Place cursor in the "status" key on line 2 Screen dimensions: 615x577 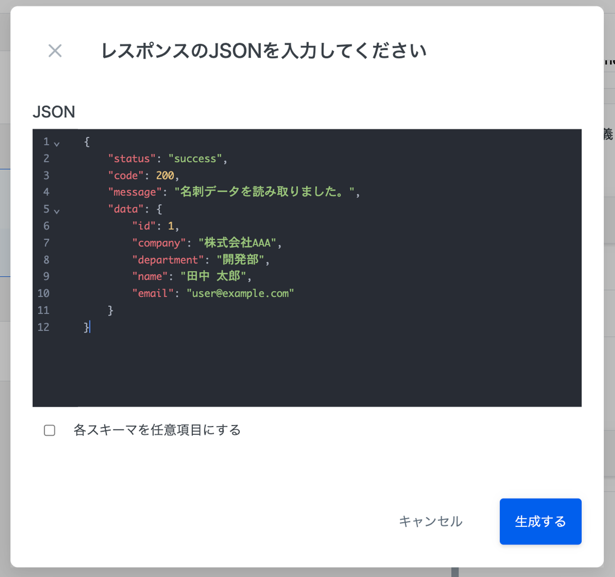point(132,159)
